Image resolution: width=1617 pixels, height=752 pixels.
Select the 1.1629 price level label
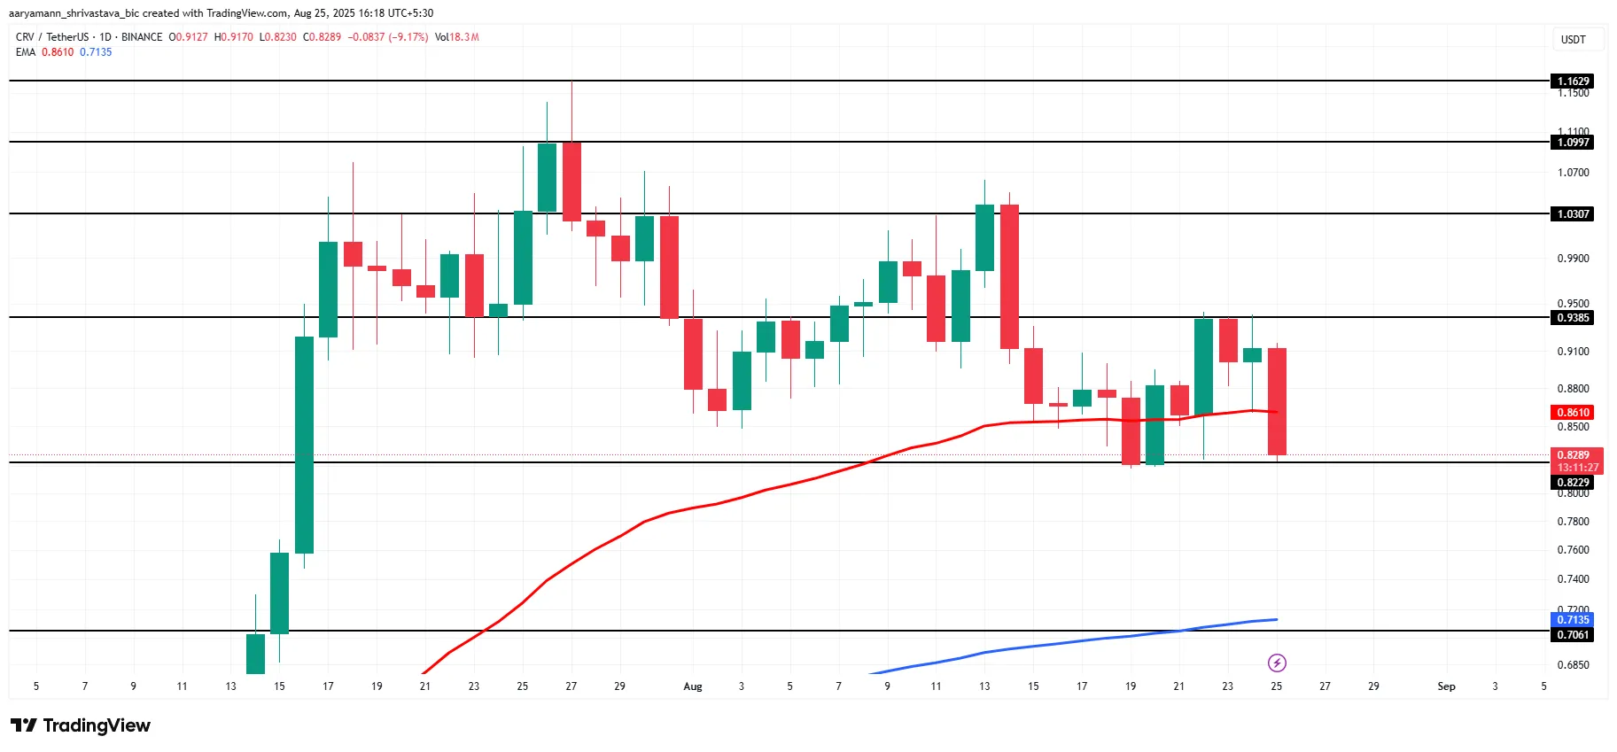pos(1573,81)
